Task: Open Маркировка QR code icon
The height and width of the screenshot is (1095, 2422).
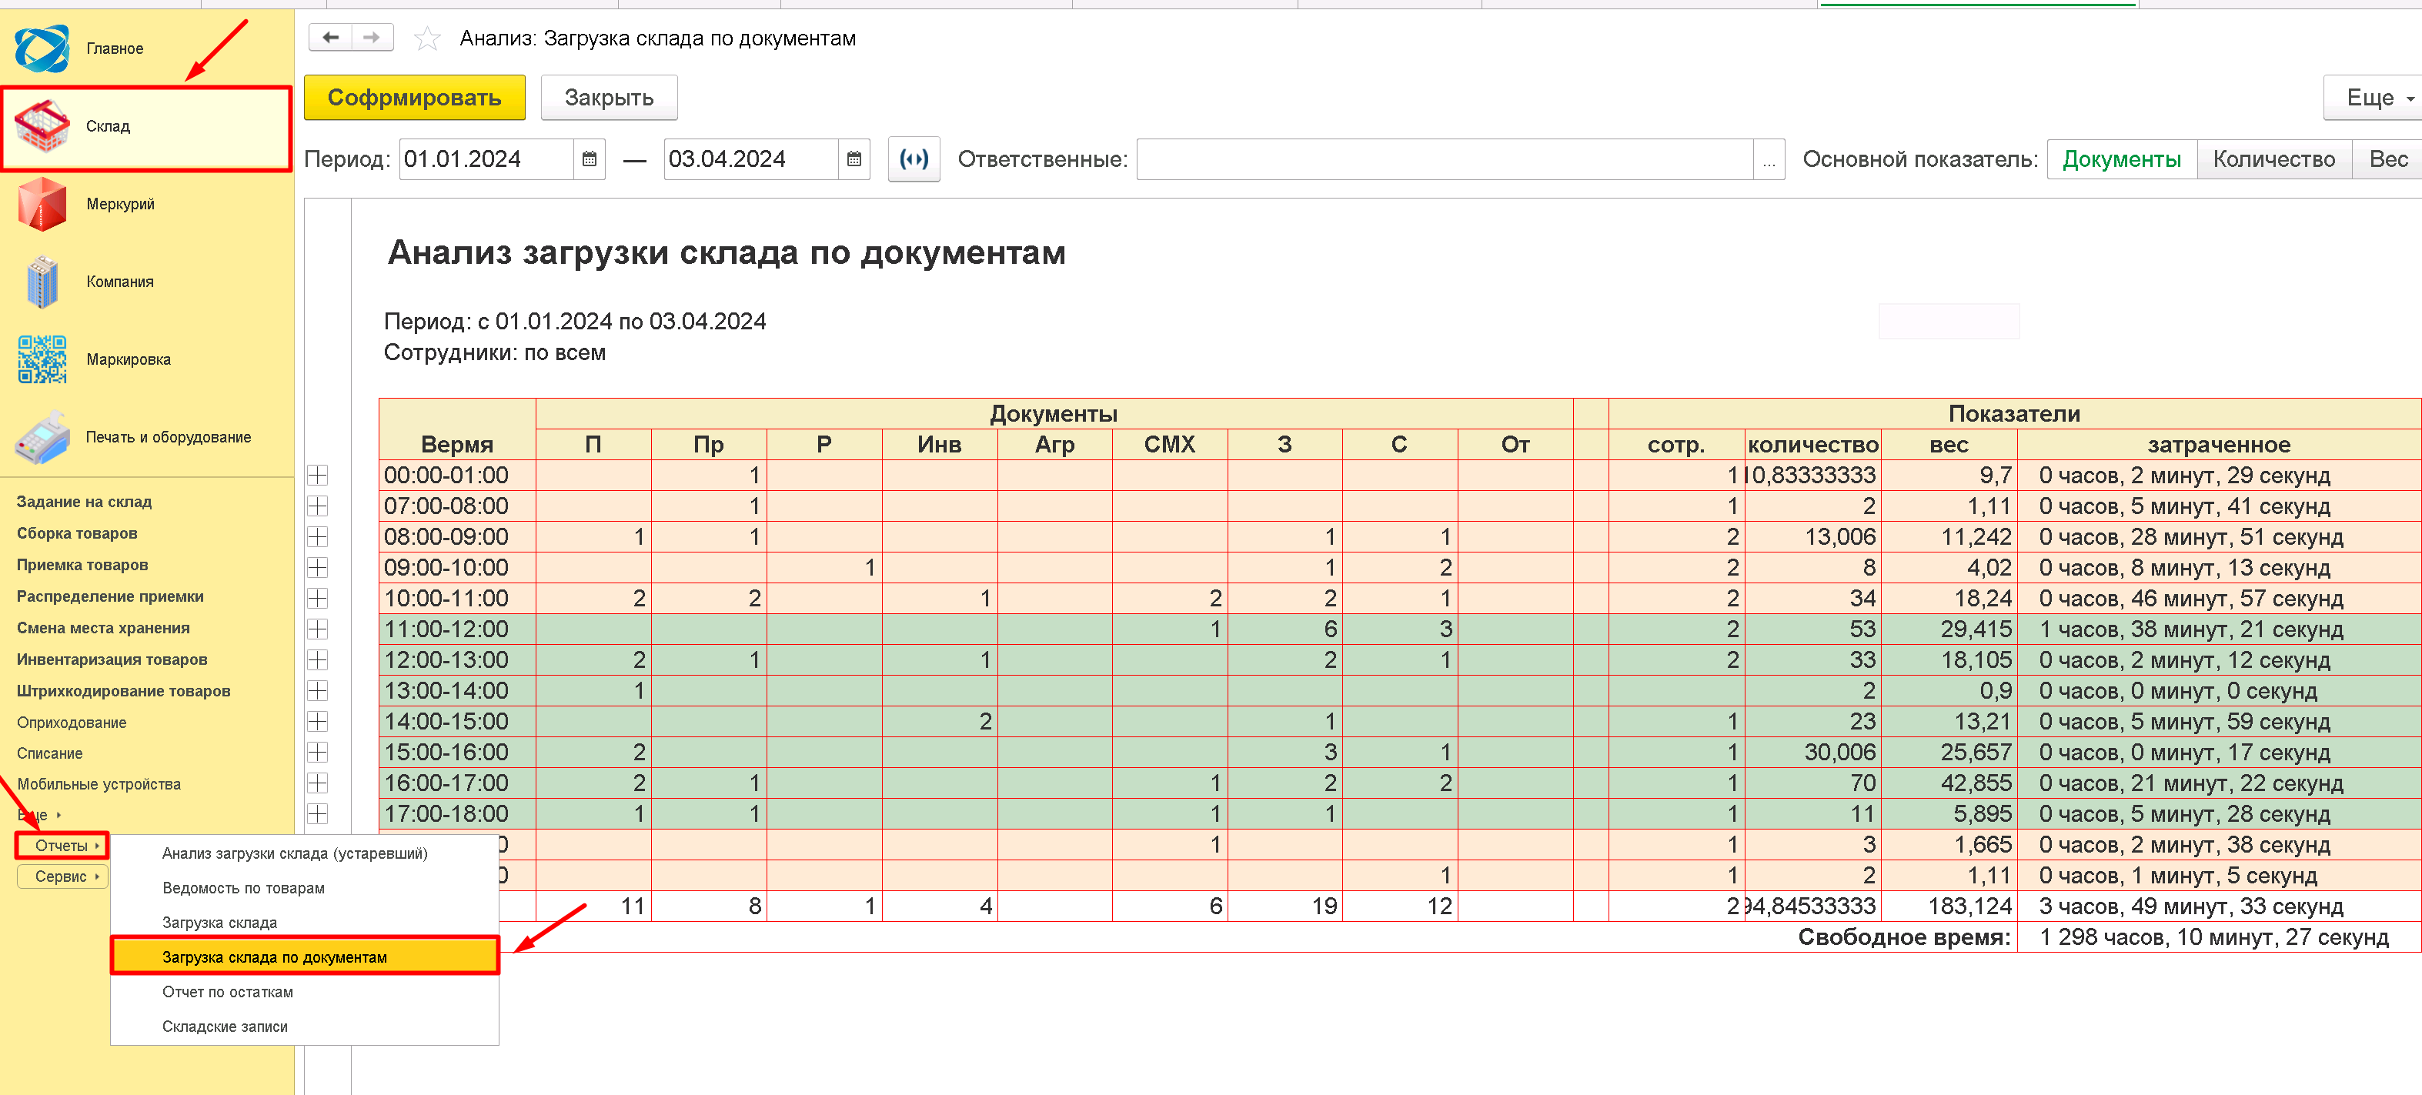Action: tap(42, 360)
